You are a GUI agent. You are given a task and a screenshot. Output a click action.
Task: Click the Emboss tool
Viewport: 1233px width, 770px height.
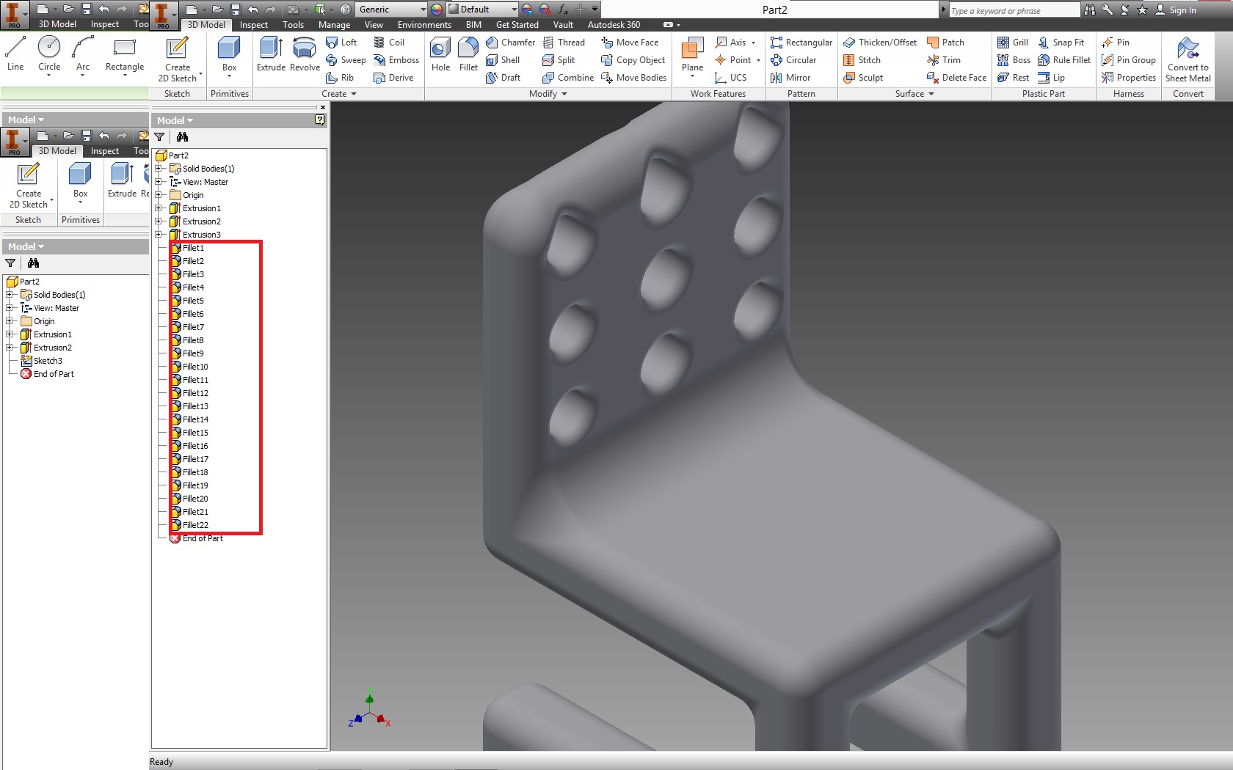[396, 60]
